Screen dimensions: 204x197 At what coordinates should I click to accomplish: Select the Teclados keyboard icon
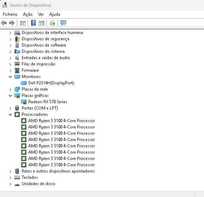point(17,177)
